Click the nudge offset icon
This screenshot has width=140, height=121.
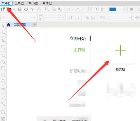pyautogui.click(x=137, y=17)
